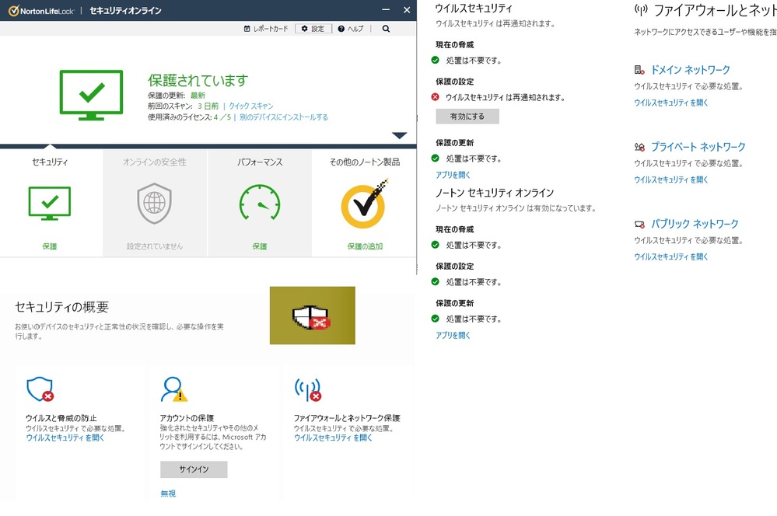This screenshot has width=777, height=516.
Task: Click the ファイアウォールとネットワーク保護 card heading
Action: pyautogui.click(x=347, y=418)
